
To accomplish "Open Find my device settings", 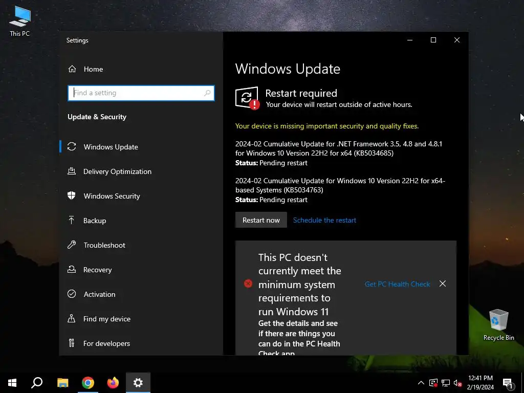I will coord(141,319).
